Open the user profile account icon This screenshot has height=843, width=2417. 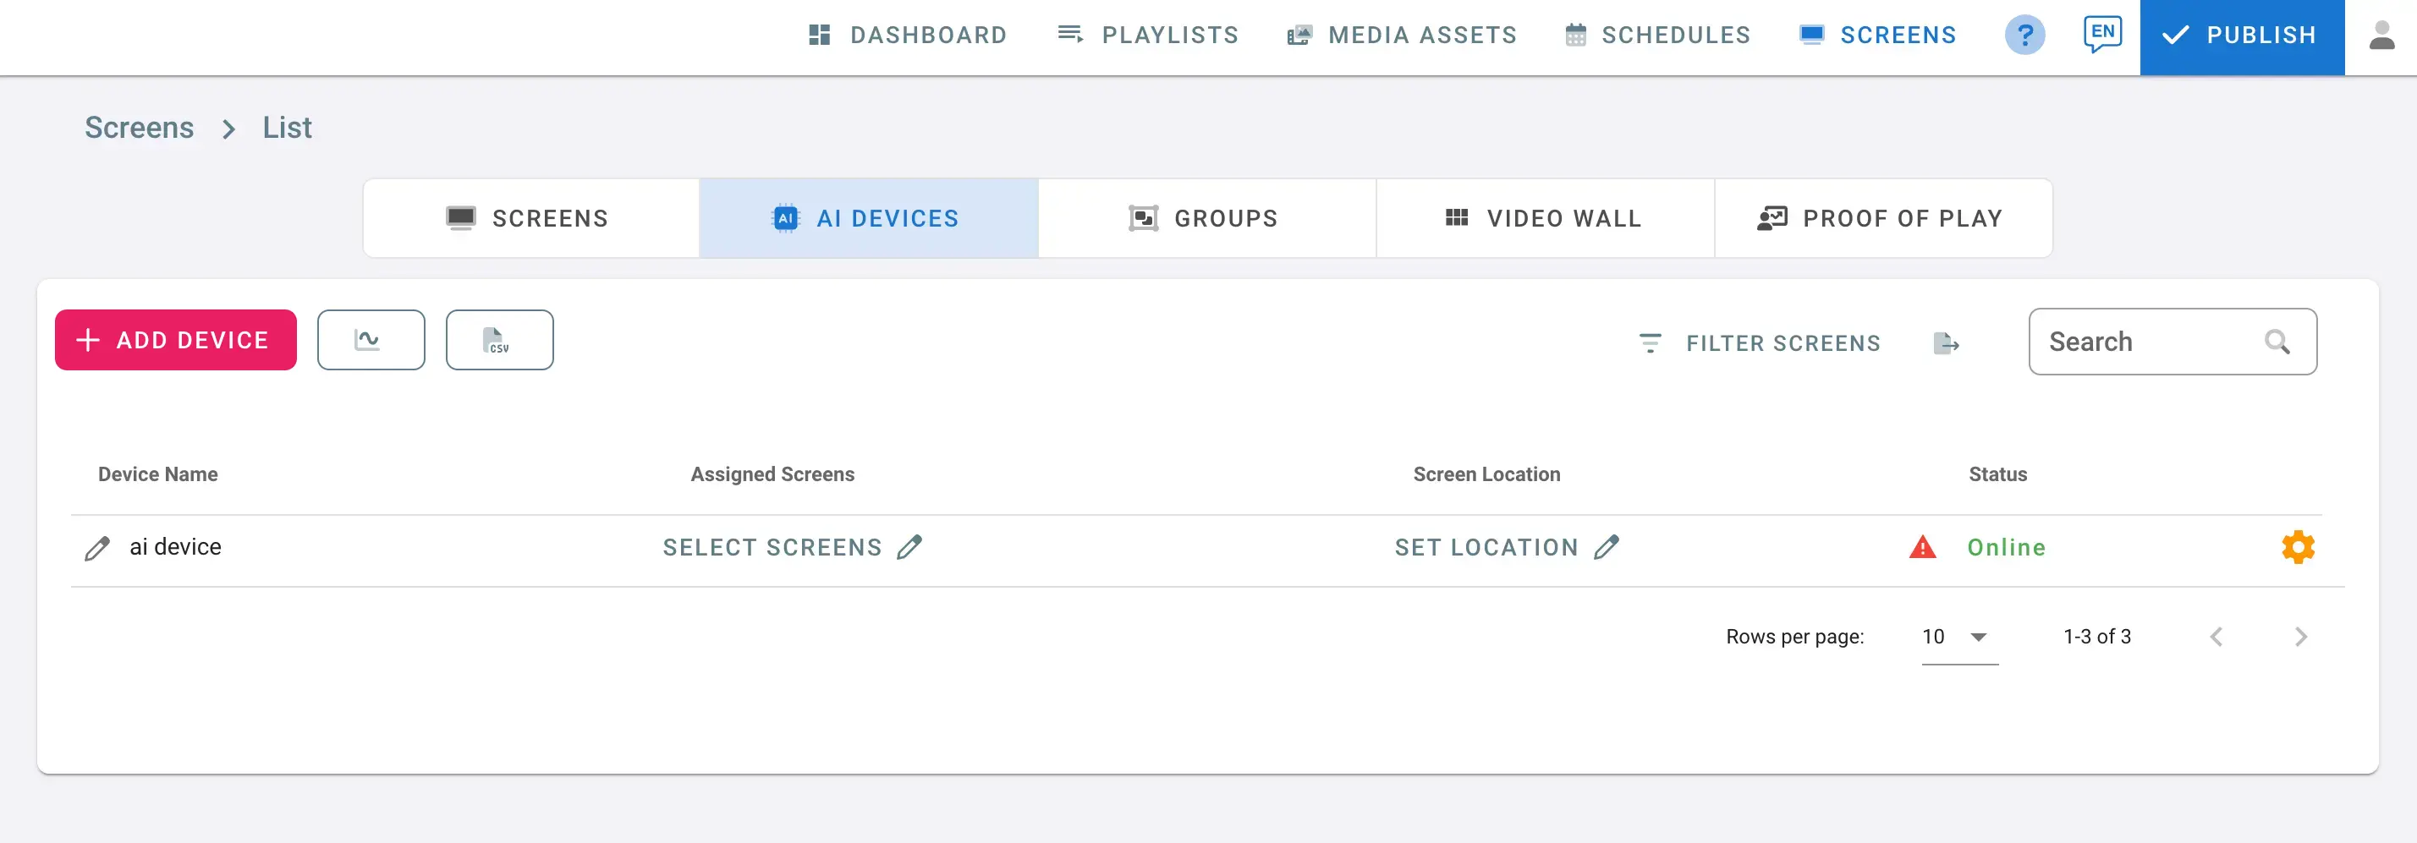point(2381,36)
